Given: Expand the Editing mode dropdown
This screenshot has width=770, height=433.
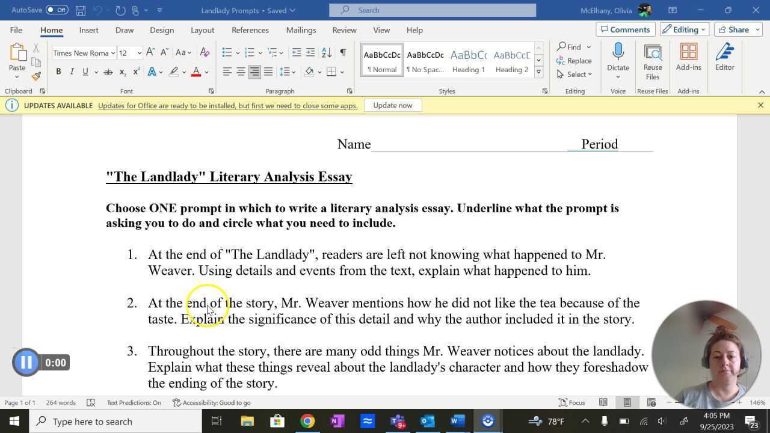Looking at the screenshot, I should [x=685, y=29].
